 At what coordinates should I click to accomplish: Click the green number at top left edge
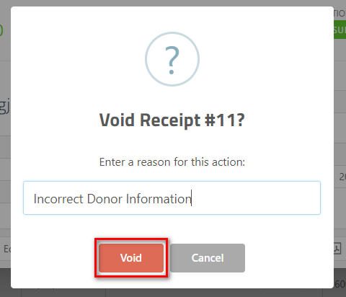coord(1,30)
